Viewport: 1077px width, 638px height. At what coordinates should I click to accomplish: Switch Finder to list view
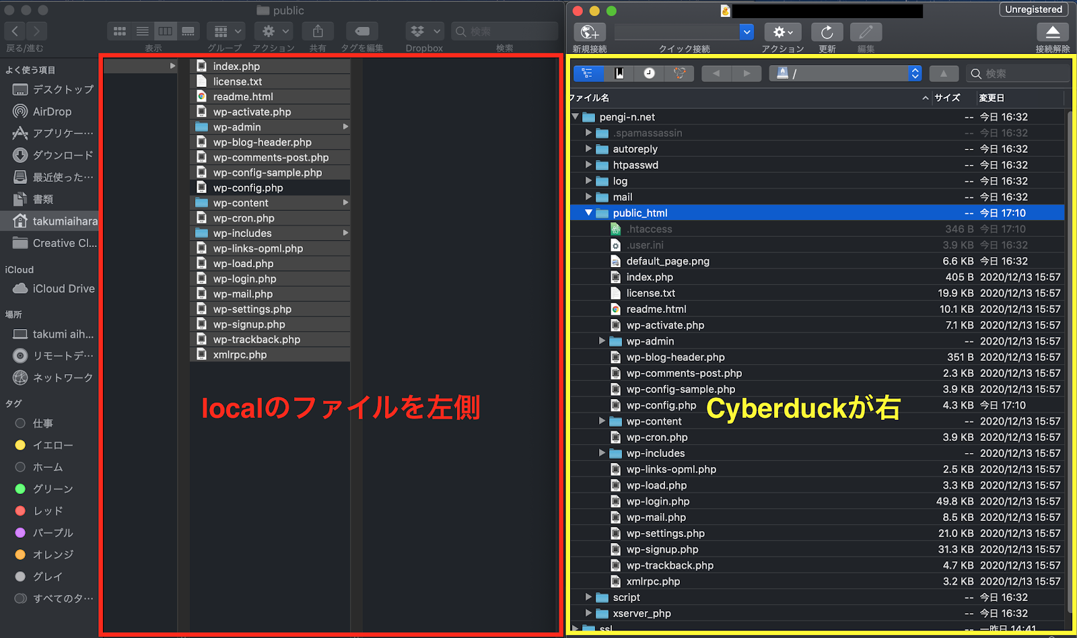(x=143, y=31)
